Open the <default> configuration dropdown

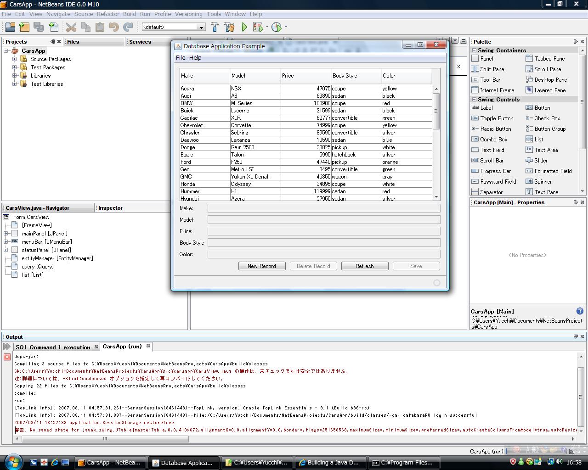pyautogui.click(x=201, y=27)
